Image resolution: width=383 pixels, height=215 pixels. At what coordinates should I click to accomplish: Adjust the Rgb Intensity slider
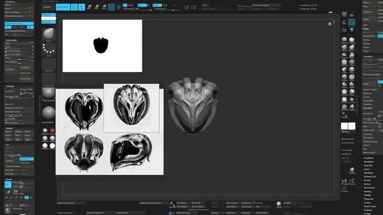(x=138, y=9)
